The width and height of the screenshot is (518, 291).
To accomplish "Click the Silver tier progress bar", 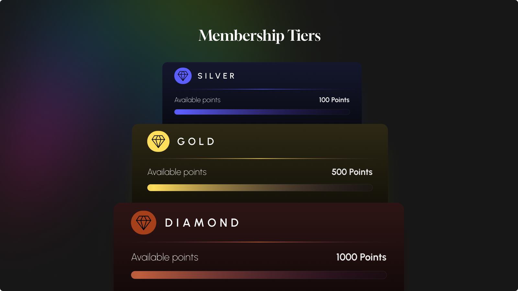I will coord(262,112).
